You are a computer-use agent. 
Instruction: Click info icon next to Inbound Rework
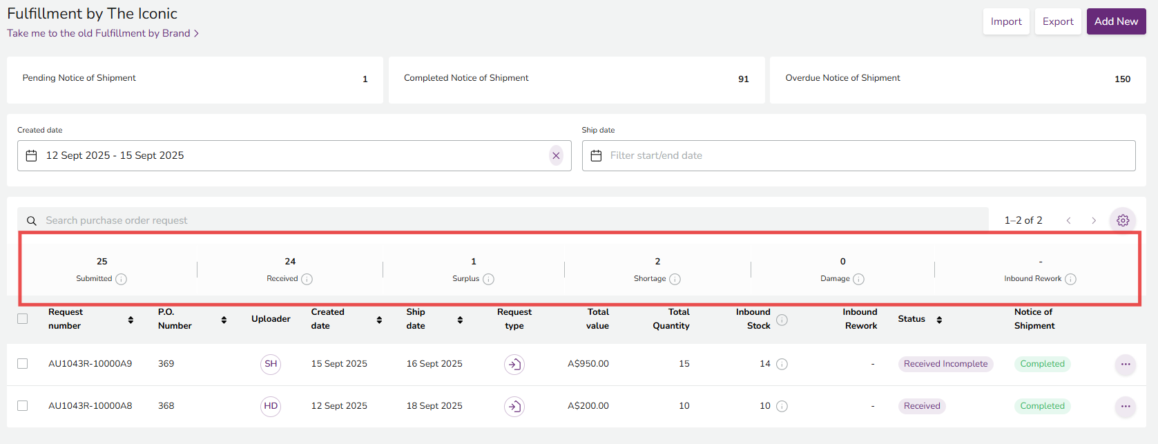pyautogui.click(x=1070, y=279)
